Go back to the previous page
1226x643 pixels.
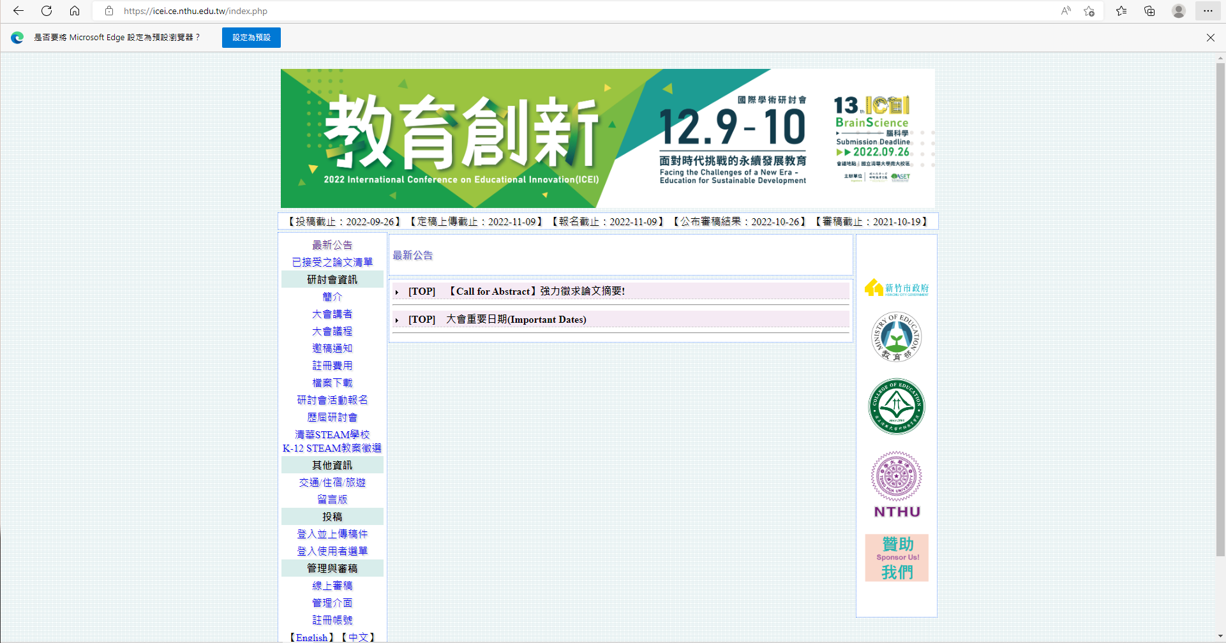pos(19,11)
